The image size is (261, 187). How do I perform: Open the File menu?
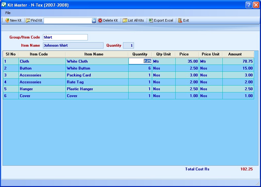[x=8, y=13]
